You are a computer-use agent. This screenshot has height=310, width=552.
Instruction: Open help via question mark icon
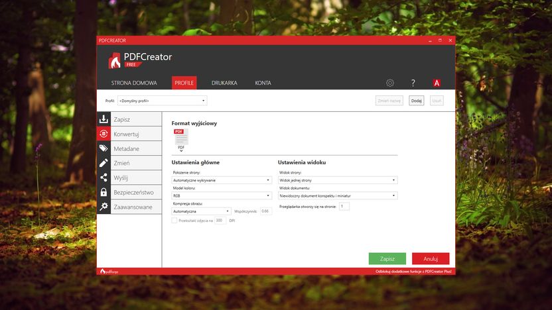pyautogui.click(x=413, y=83)
